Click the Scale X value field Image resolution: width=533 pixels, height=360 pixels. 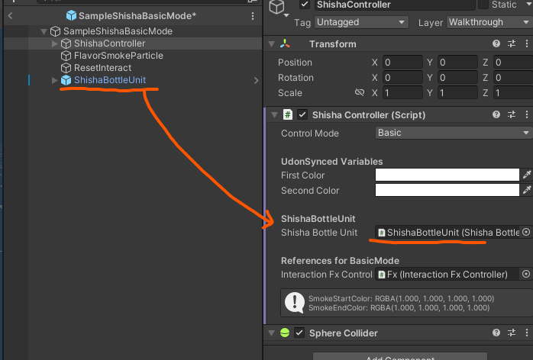coord(402,93)
